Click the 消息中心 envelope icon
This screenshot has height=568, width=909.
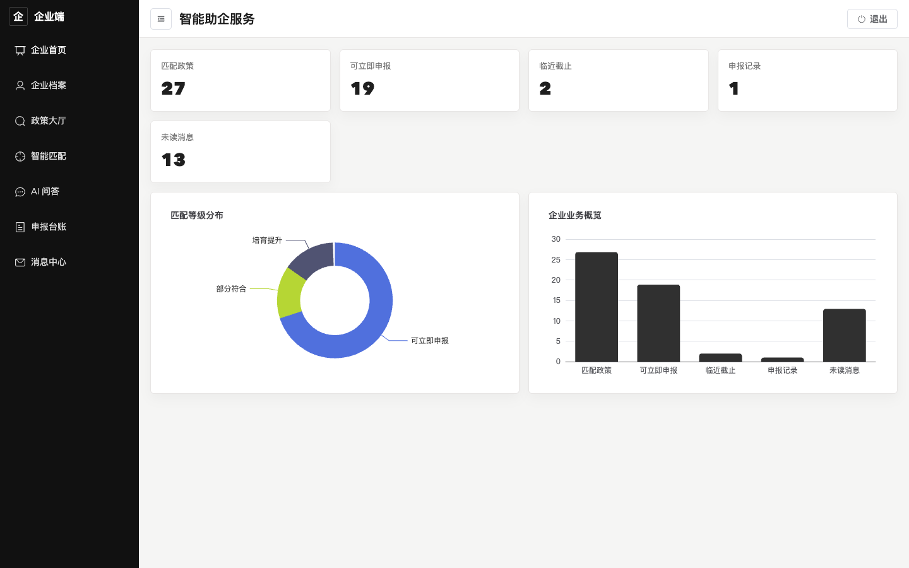pyautogui.click(x=20, y=263)
